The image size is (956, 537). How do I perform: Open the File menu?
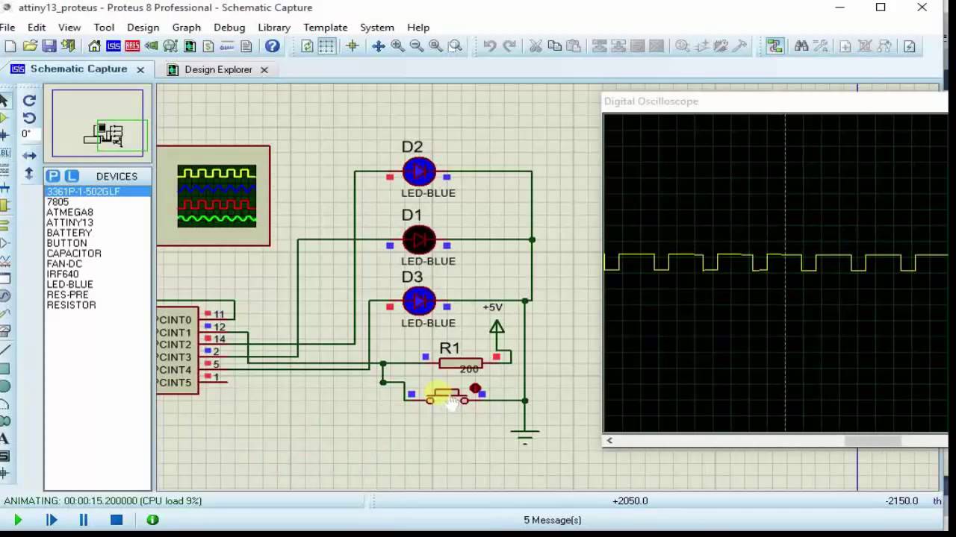7,28
